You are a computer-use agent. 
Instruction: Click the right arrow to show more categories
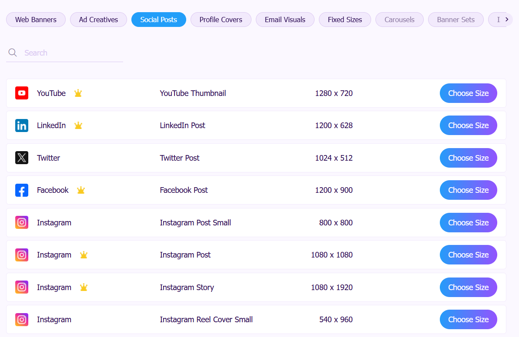coord(507,20)
